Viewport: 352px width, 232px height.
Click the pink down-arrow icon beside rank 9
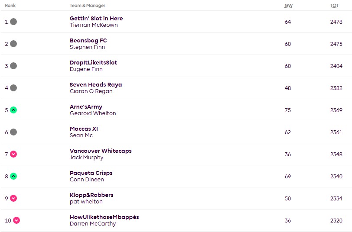(x=13, y=198)
